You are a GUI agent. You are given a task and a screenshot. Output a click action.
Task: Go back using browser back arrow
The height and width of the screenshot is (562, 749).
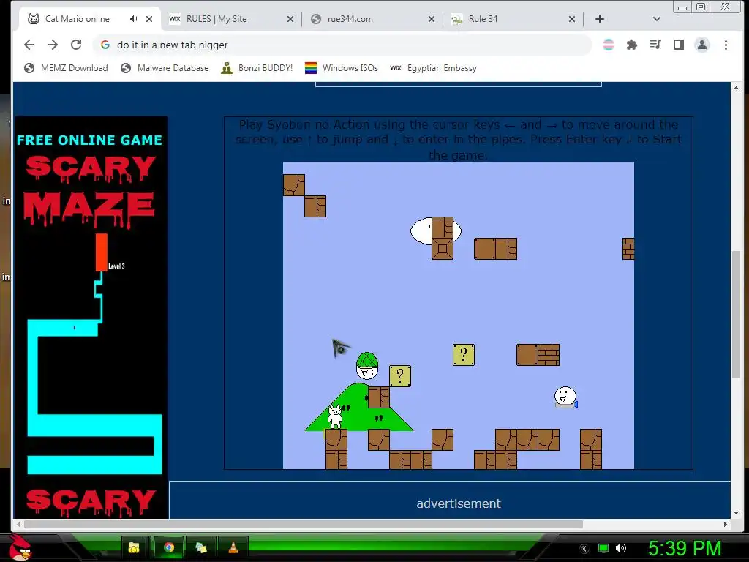[x=29, y=45]
